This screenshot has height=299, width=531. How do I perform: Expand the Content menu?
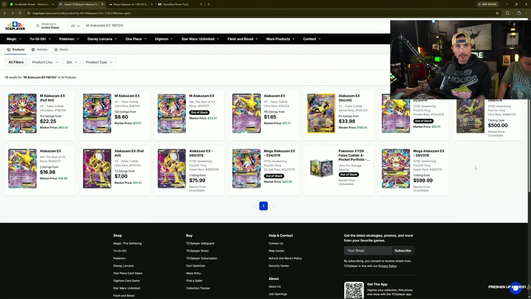tap(312, 39)
